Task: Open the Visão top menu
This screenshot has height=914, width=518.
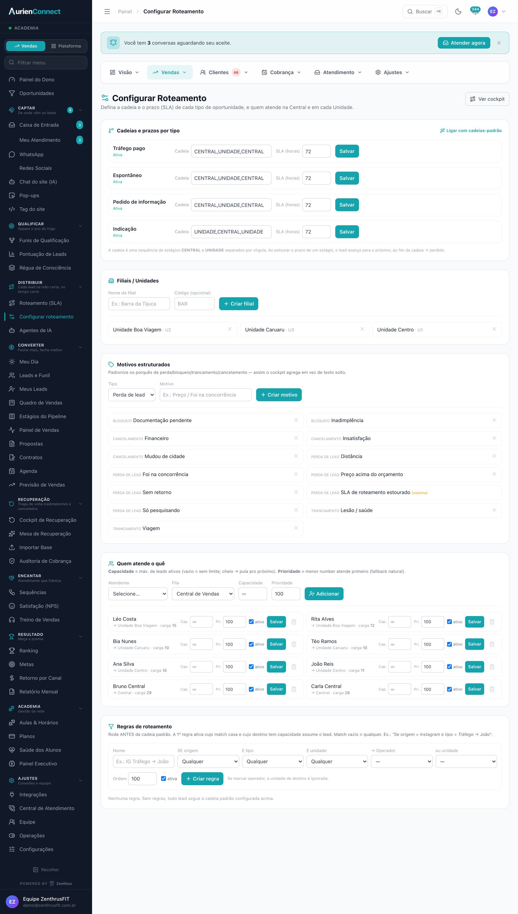Action: point(124,72)
